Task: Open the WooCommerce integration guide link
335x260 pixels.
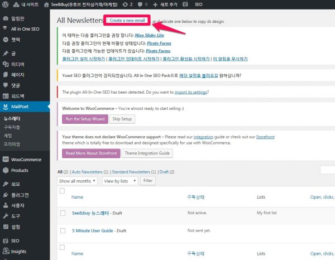Action: coord(203,137)
